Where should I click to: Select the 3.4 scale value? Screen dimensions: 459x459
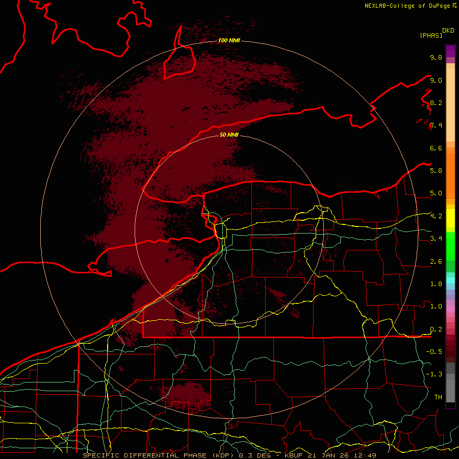click(x=436, y=239)
